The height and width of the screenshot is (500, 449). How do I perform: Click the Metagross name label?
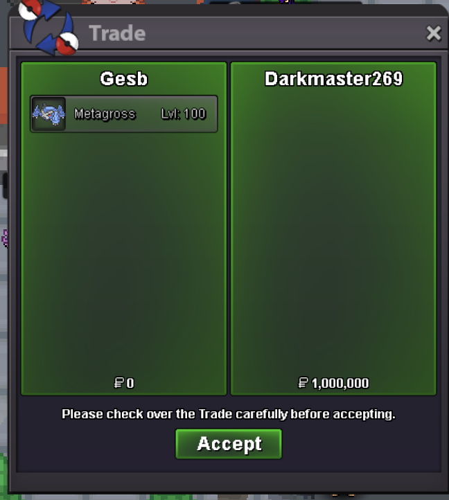[x=105, y=114]
